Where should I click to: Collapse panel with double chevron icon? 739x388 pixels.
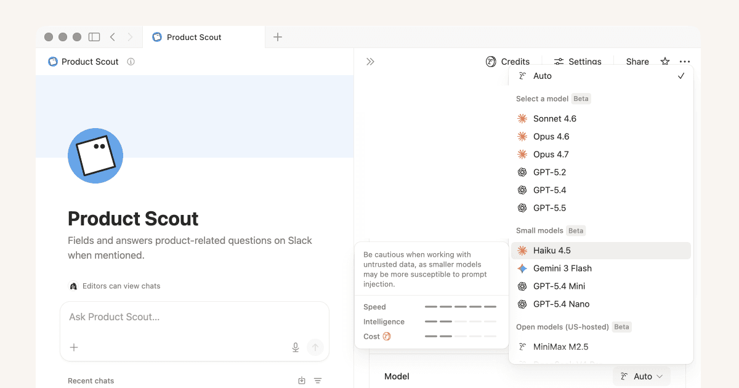point(370,62)
